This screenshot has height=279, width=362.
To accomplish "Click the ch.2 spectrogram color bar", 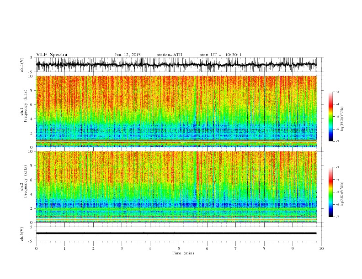I will [330, 192].
